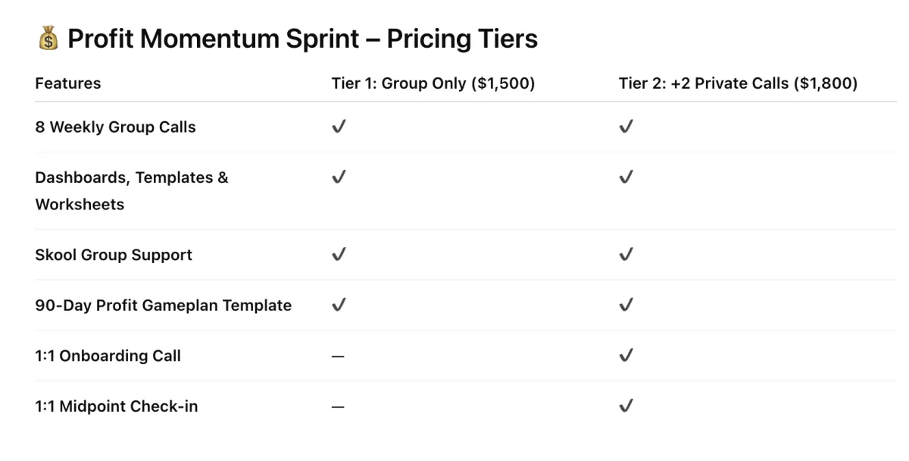909x461 pixels.
Task: Select the Tier 1: Group Only ($1,500) header
Action: point(433,83)
